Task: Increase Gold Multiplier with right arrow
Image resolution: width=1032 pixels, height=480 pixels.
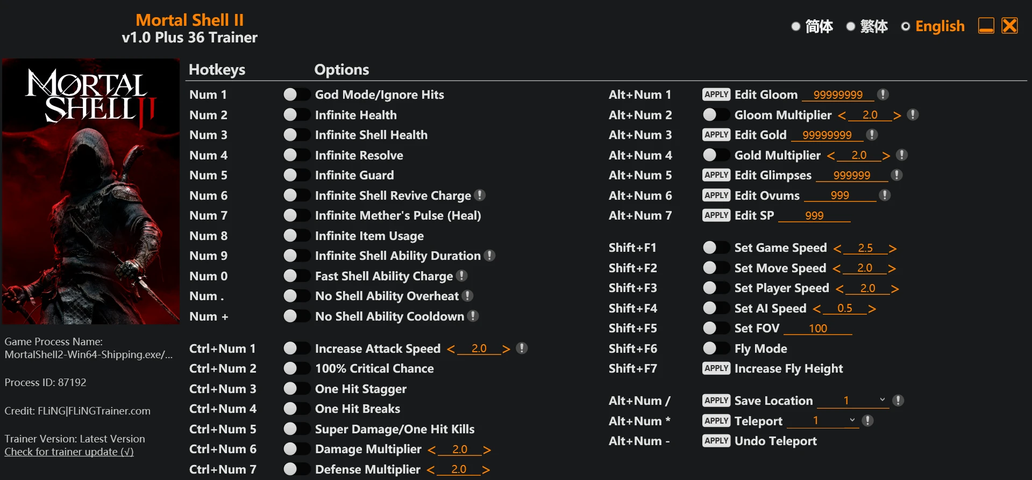Action: 886,156
